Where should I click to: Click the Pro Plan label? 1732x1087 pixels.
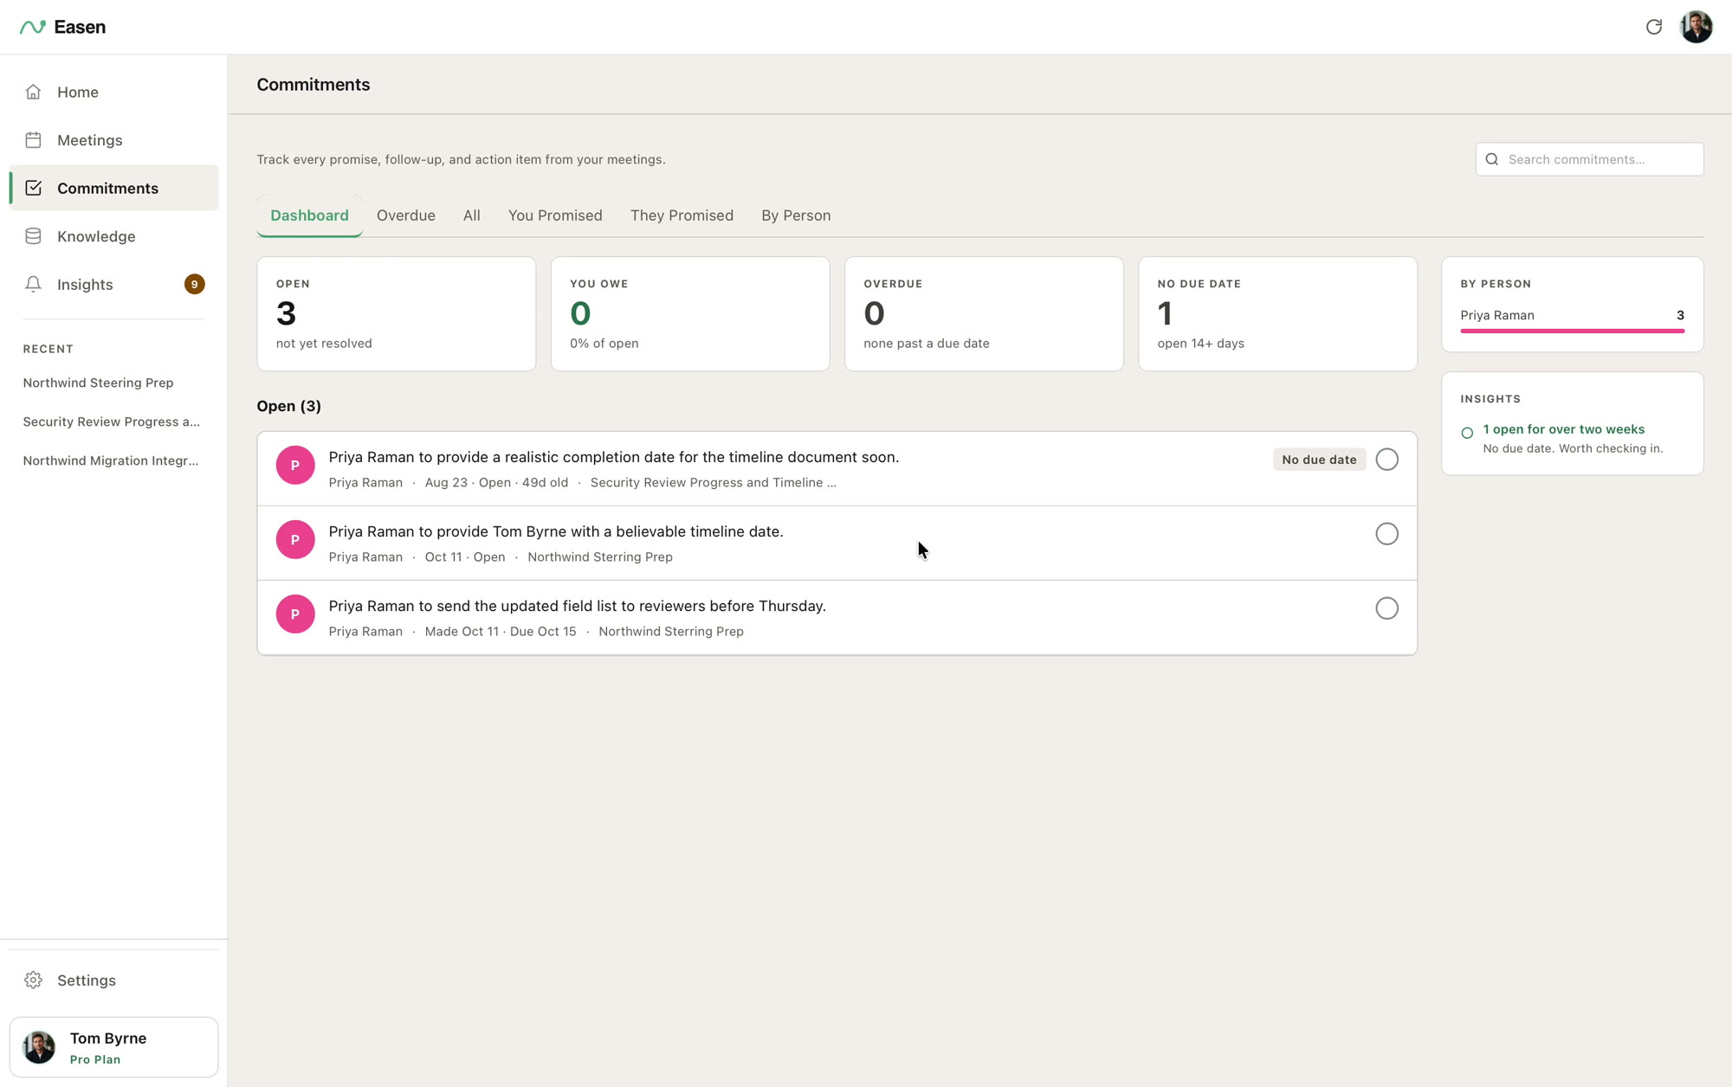[95, 1059]
